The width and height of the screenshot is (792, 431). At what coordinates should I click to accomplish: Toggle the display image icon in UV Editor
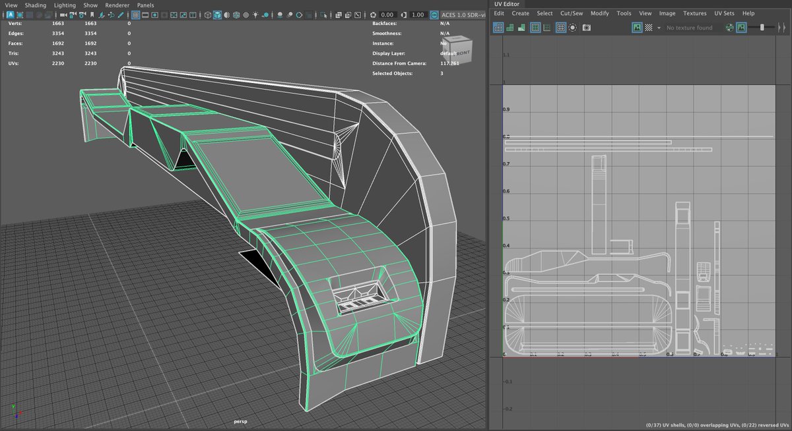click(x=638, y=28)
